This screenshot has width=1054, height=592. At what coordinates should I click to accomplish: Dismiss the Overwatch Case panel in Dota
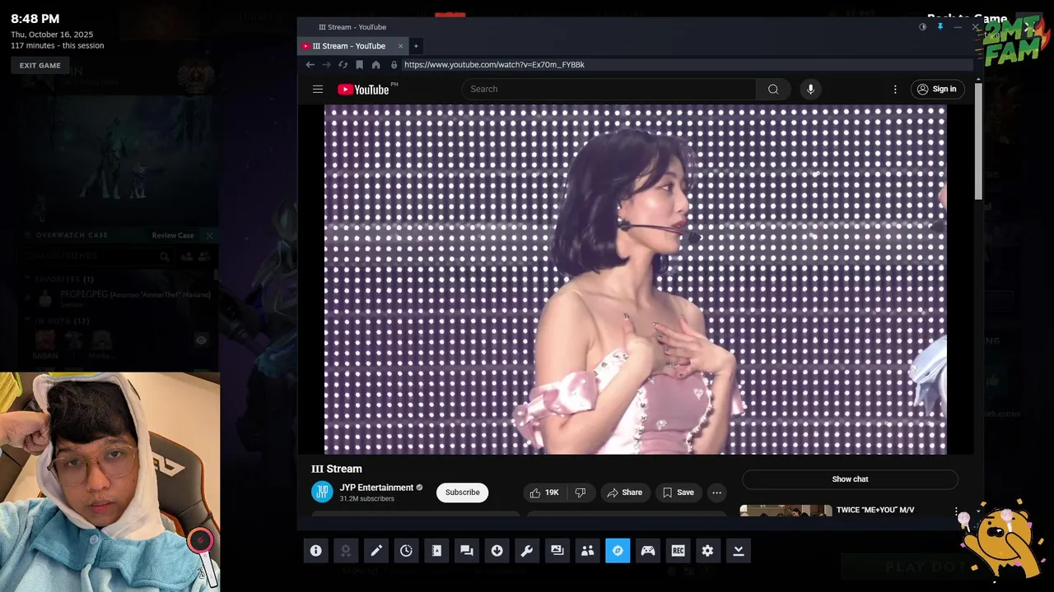(x=209, y=235)
